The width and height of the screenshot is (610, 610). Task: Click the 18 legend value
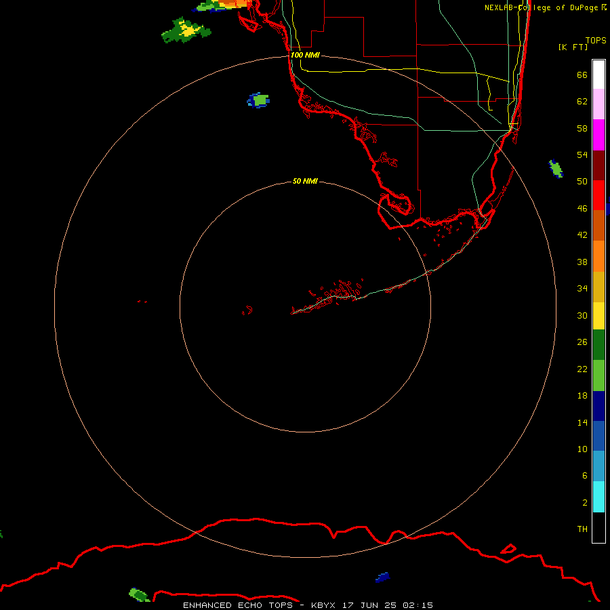pyautogui.click(x=582, y=396)
